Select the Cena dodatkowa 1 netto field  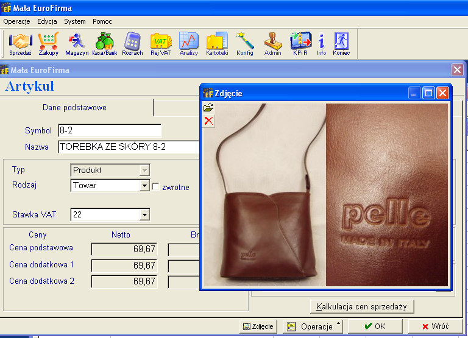pos(124,266)
